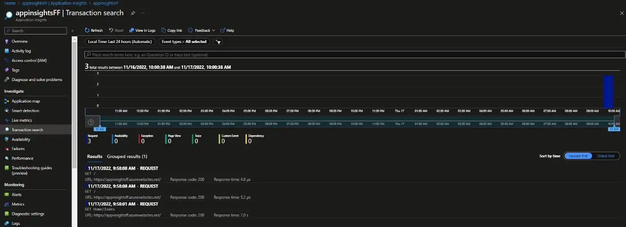
Task: Pin the Transaction search page
Action: tap(133, 13)
